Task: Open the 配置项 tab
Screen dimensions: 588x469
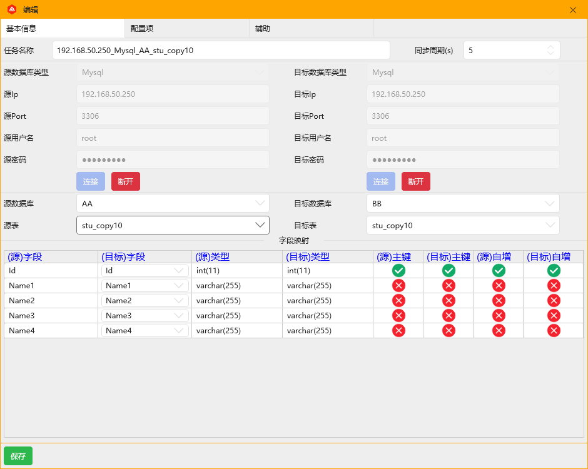Action: (x=187, y=29)
